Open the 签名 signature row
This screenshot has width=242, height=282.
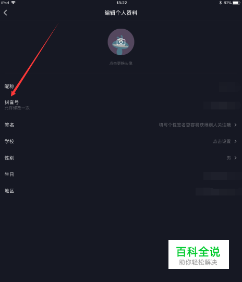tap(121, 125)
